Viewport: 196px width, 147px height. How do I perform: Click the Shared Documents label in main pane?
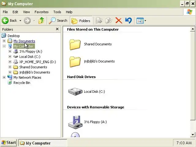tap(98, 44)
